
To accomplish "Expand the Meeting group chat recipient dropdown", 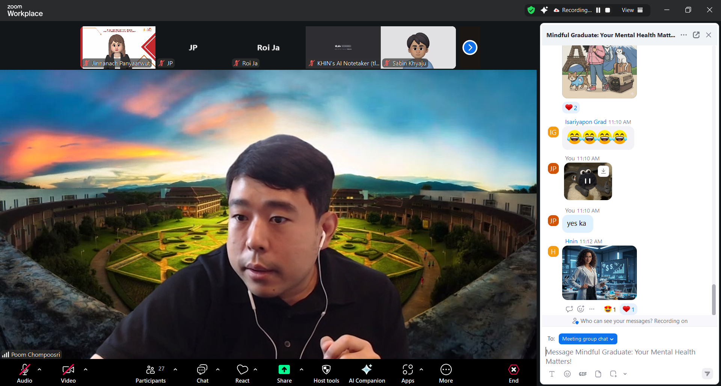I will coord(588,339).
